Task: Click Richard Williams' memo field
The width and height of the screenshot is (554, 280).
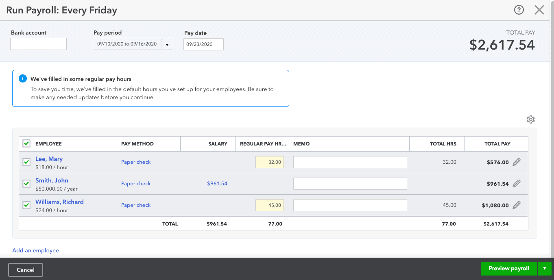Action: point(350,205)
